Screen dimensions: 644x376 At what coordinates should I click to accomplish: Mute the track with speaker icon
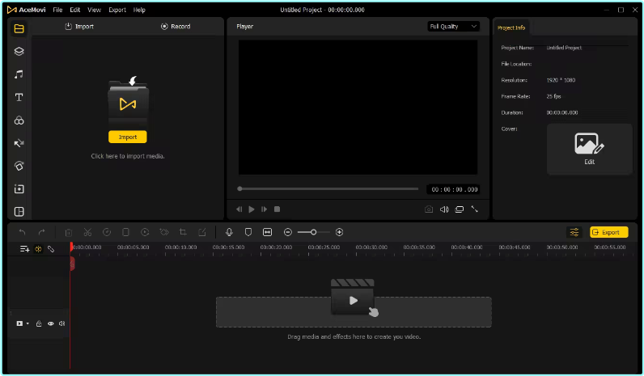[x=62, y=323]
